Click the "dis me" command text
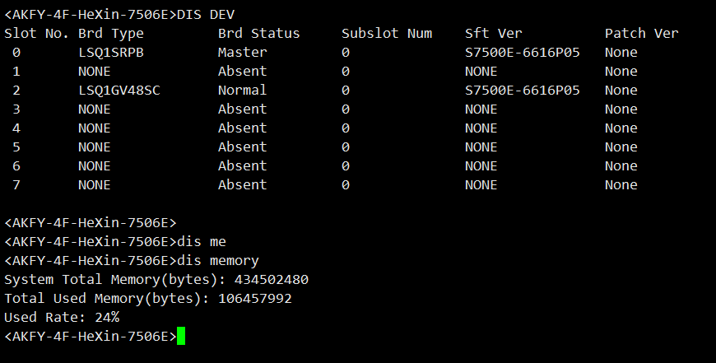The width and height of the screenshot is (716, 363). (202, 242)
